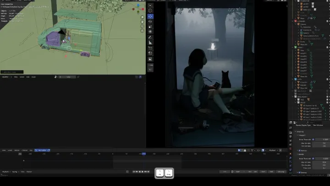Select the active Move tool
The image size is (330, 186).
coord(150,16)
